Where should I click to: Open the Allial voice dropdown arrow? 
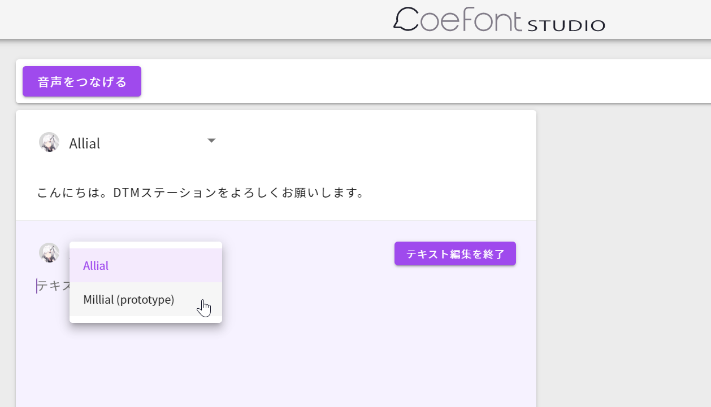(211, 141)
